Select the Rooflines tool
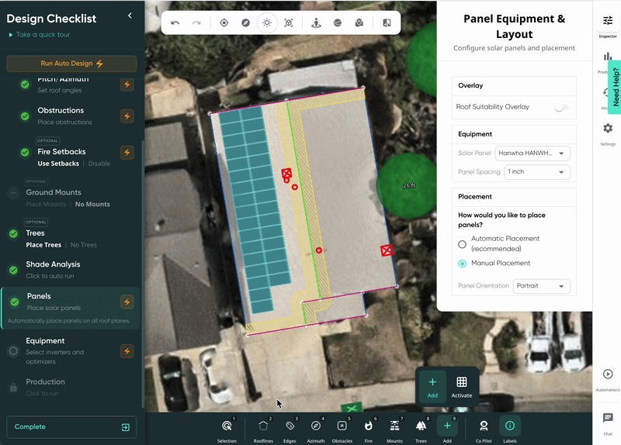This screenshot has width=621, height=445. click(263, 426)
